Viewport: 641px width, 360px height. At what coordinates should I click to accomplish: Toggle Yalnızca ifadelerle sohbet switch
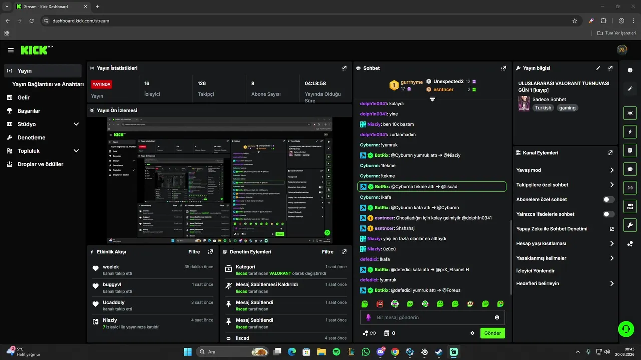(x=609, y=214)
